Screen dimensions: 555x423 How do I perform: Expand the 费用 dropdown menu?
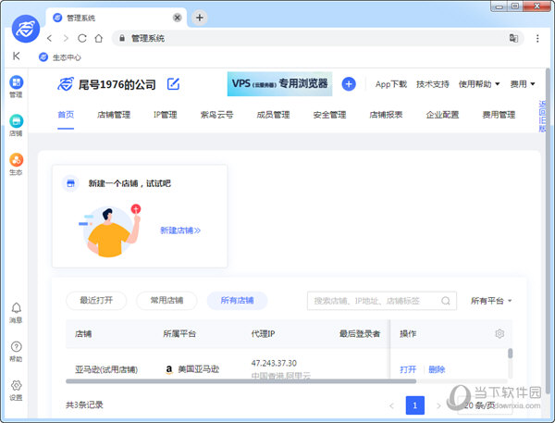[523, 84]
